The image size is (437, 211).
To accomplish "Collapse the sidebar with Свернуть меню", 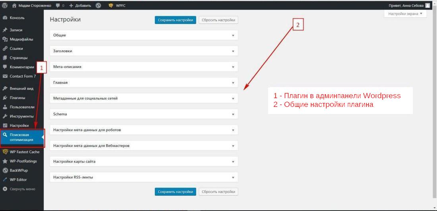I will pos(22,189).
